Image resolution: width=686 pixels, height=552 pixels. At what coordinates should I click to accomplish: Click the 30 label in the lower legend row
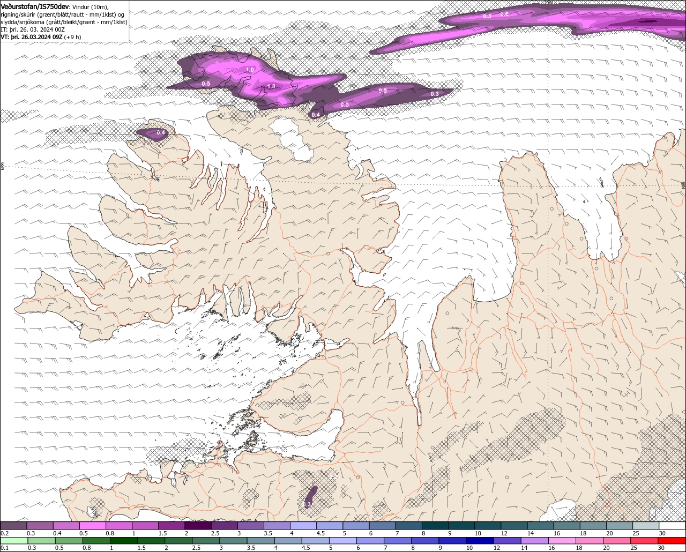[661, 548]
